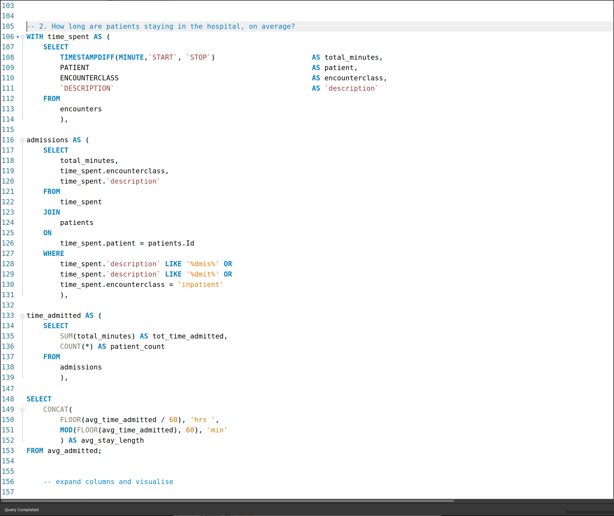Image resolution: width=614 pixels, height=516 pixels.
Task: Click the COUNT(*) function call
Action: (76, 347)
